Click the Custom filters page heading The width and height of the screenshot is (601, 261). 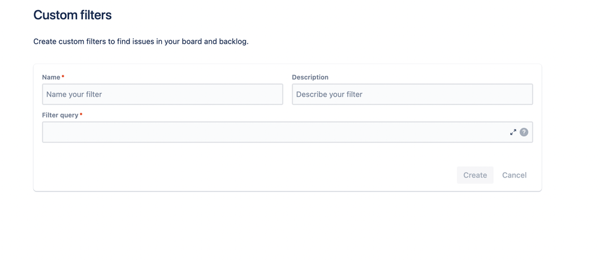coord(72,15)
